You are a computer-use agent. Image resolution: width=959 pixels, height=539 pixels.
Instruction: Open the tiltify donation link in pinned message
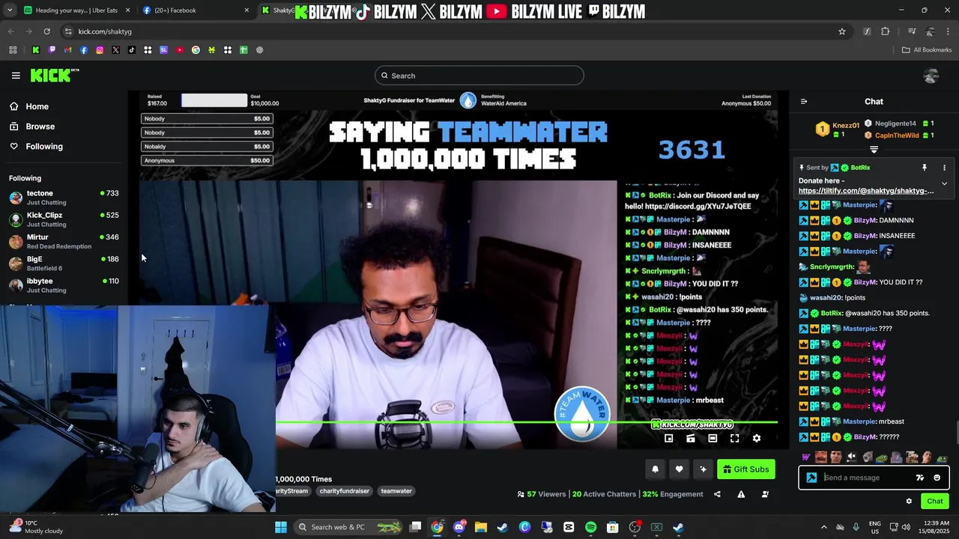coord(866,191)
